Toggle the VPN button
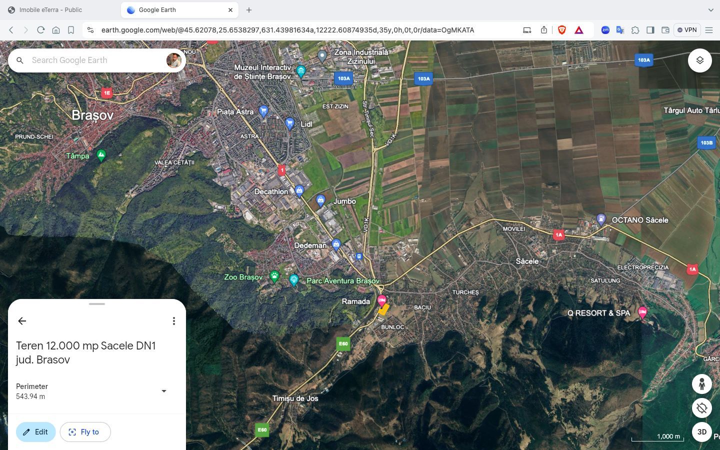This screenshot has width=720, height=450. coord(686,30)
